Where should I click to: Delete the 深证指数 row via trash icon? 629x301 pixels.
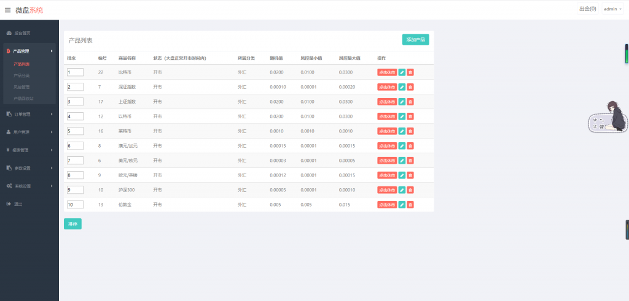click(x=410, y=87)
